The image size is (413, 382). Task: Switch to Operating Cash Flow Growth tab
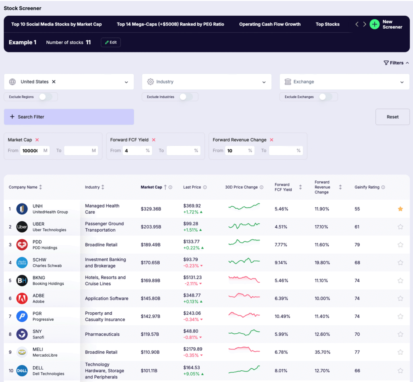(x=269, y=24)
